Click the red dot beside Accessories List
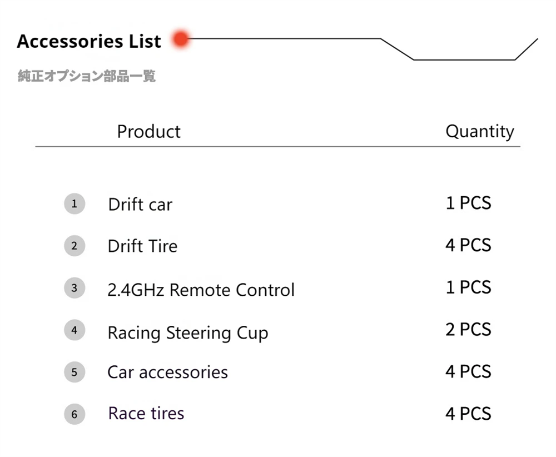The image size is (556, 457). click(x=181, y=39)
